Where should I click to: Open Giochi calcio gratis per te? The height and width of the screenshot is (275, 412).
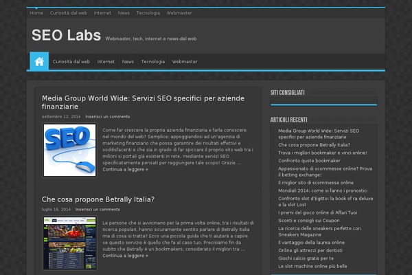306,258
